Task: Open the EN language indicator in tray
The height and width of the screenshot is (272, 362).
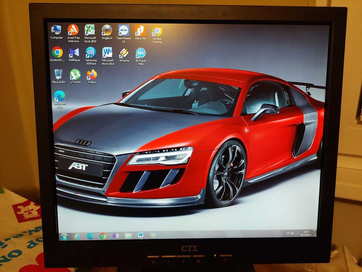Action: coord(288,233)
